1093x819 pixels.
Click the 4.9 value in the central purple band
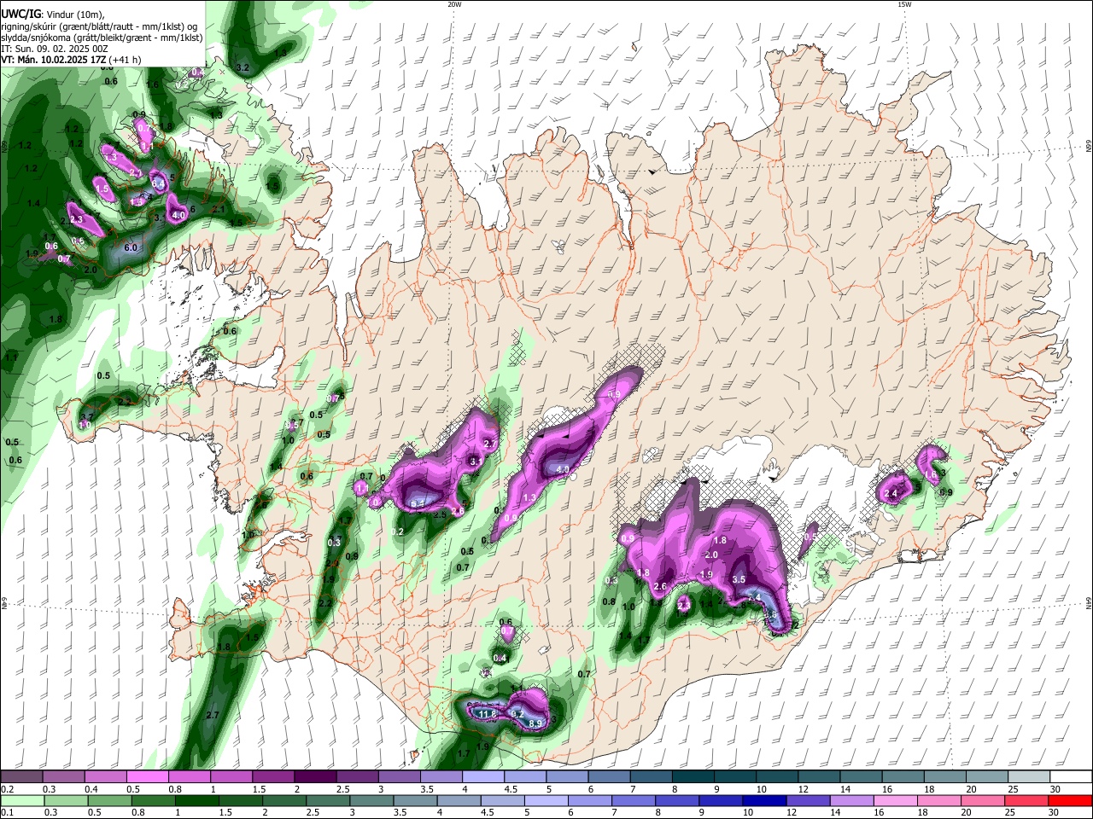563,470
